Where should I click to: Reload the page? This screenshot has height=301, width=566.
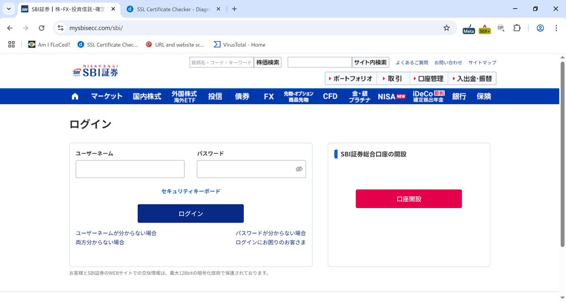[x=42, y=28]
